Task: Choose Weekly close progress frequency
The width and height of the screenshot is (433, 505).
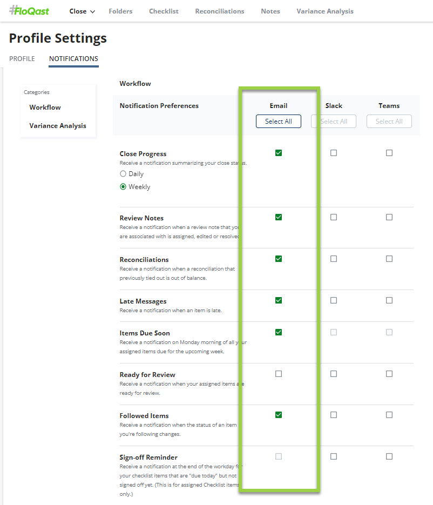Action: point(123,187)
